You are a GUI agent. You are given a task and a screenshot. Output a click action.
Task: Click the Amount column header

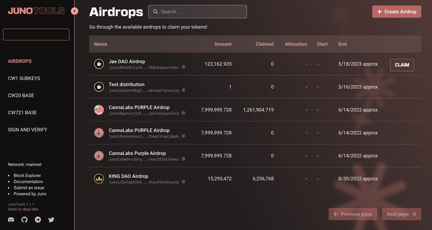223,44
